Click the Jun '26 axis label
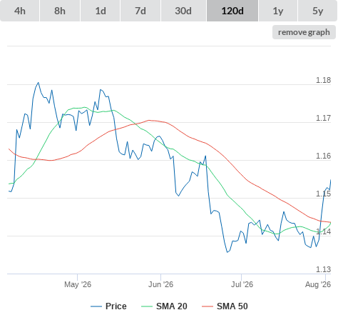338x325 pixels. tap(161, 284)
